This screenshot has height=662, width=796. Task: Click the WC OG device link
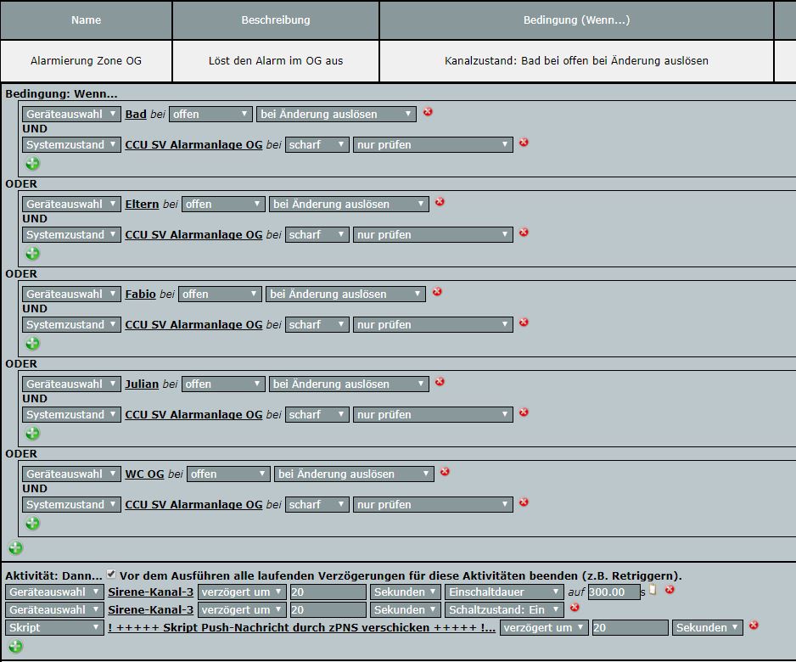pyautogui.click(x=144, y=474)
